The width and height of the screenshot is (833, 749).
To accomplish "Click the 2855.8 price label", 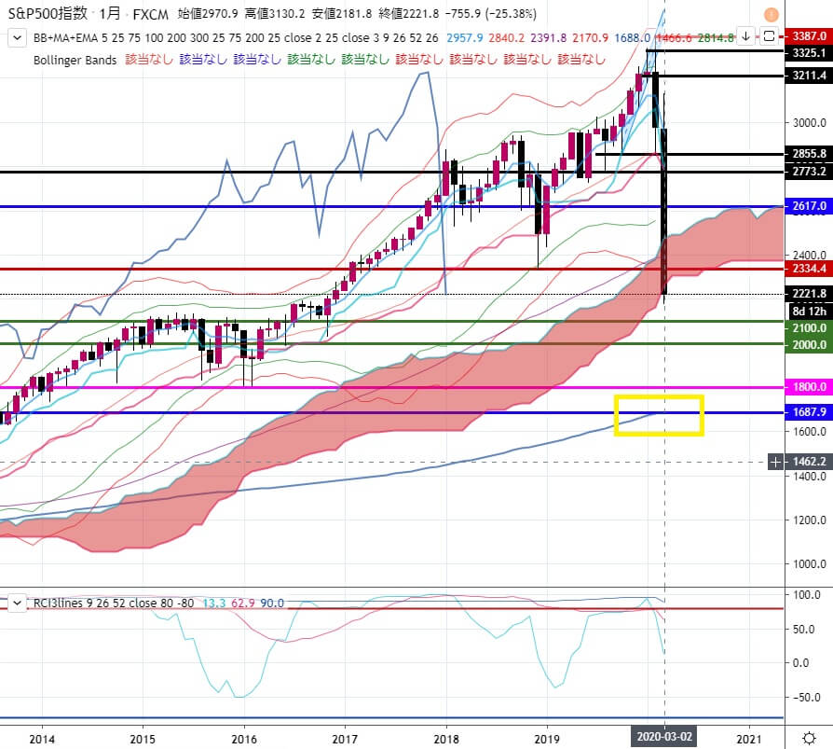I will tap(809, 154).
